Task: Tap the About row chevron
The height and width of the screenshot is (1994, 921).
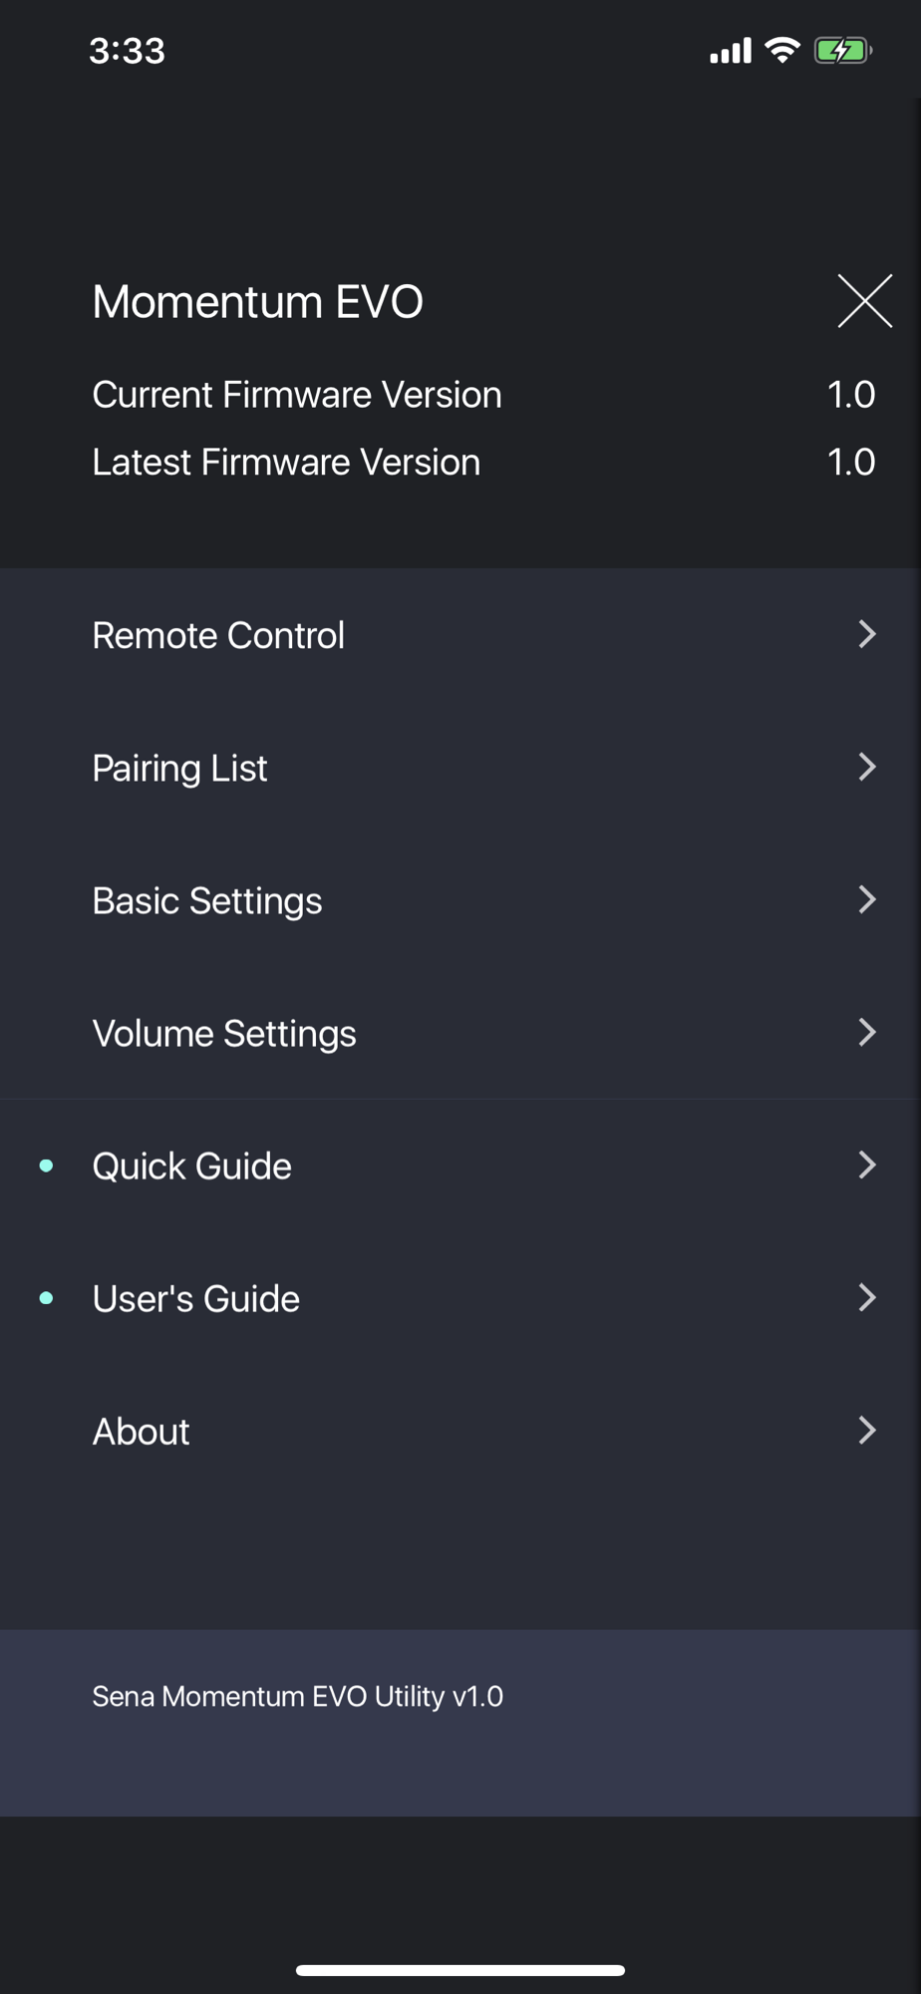Action: [x=867, y=1430]
